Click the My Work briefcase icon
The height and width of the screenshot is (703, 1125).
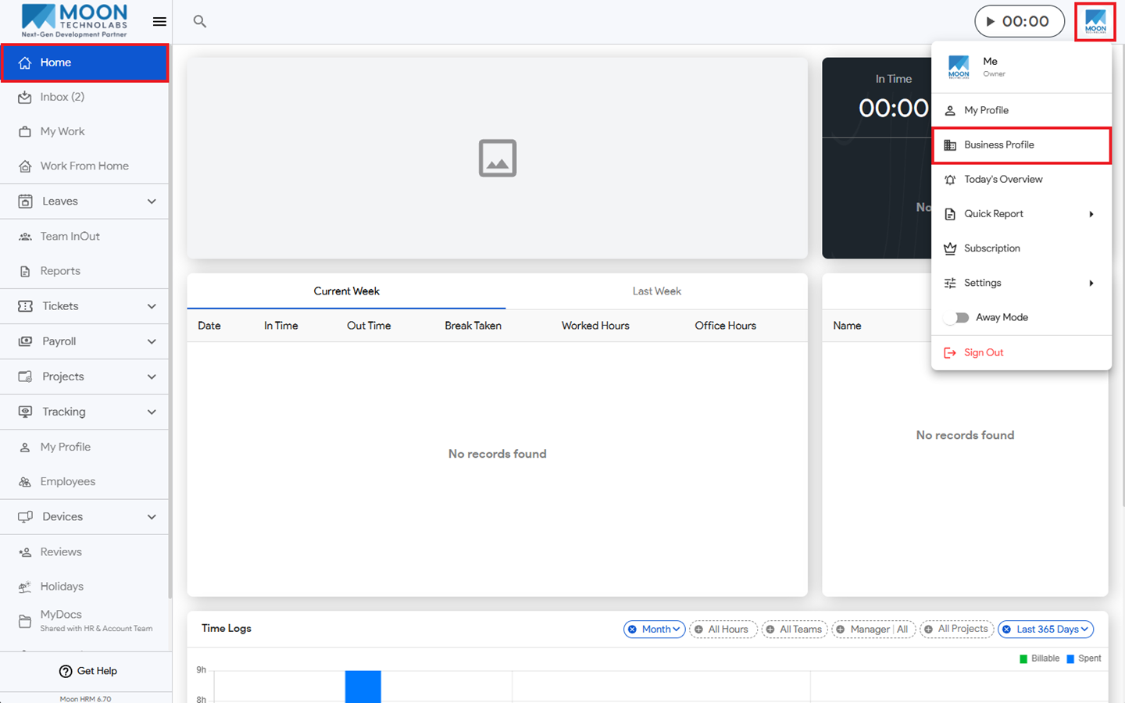[x=25, y=131]
